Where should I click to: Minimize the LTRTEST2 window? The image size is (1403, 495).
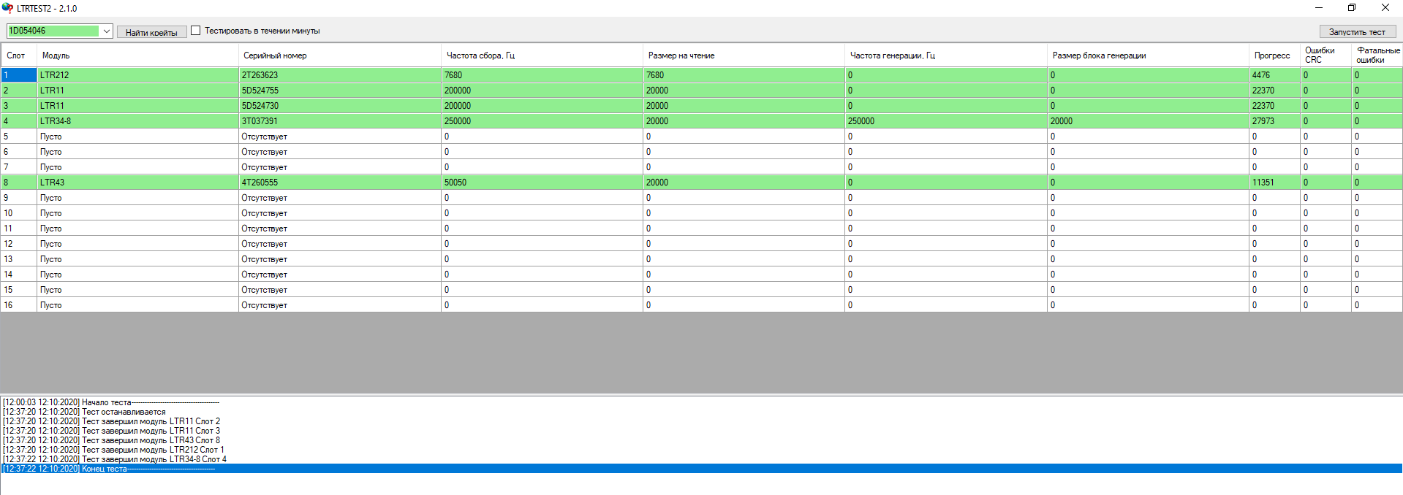1319,8
